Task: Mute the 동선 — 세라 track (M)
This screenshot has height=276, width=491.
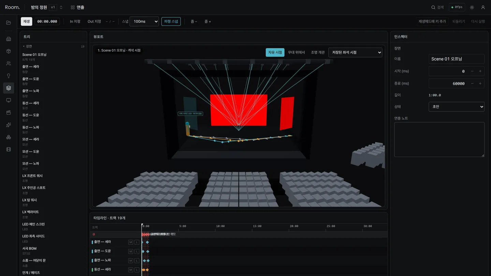Action: pyautogui.click(x=131, y=270)
